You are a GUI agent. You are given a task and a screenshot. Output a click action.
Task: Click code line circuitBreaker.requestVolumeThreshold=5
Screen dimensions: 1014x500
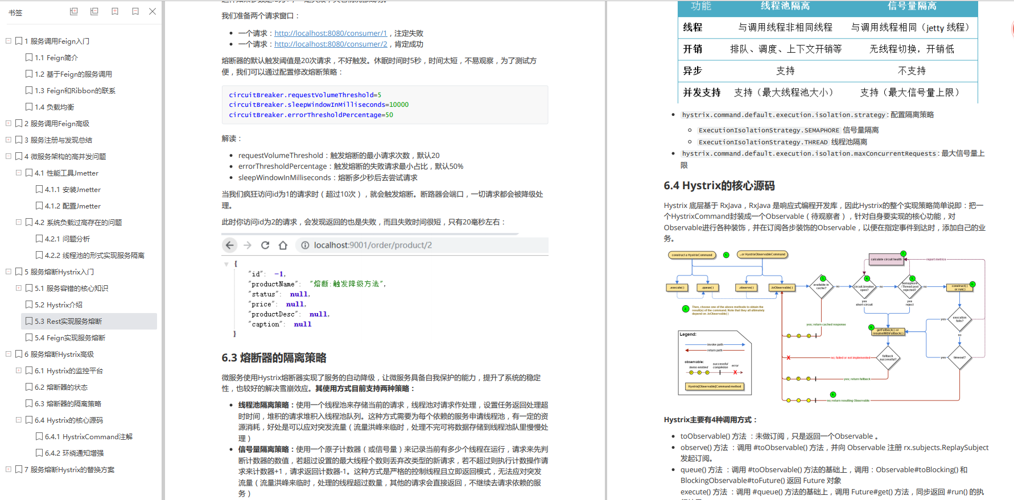pyautogui.click(x=305, y=95)
